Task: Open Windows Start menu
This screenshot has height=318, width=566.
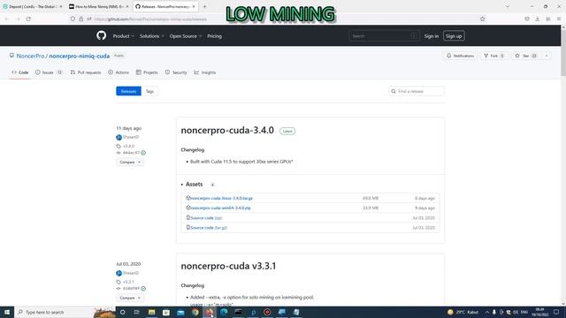Action: coord(7,312)
